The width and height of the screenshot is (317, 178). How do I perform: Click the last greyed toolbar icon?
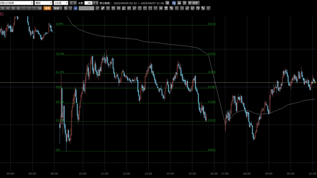209,8
